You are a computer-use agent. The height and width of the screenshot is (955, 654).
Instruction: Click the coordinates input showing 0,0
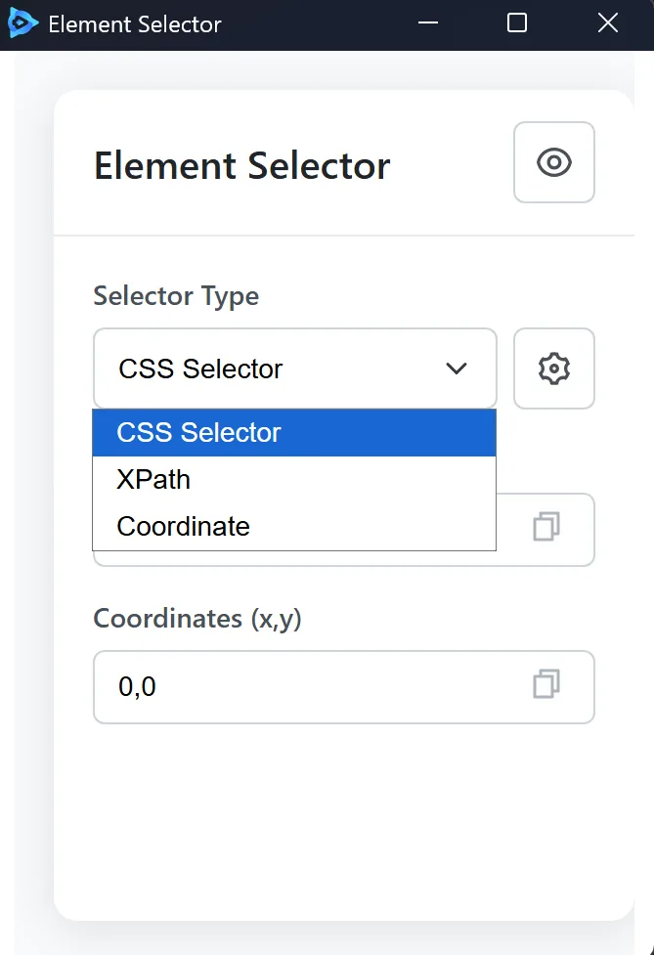pos(293,687)
